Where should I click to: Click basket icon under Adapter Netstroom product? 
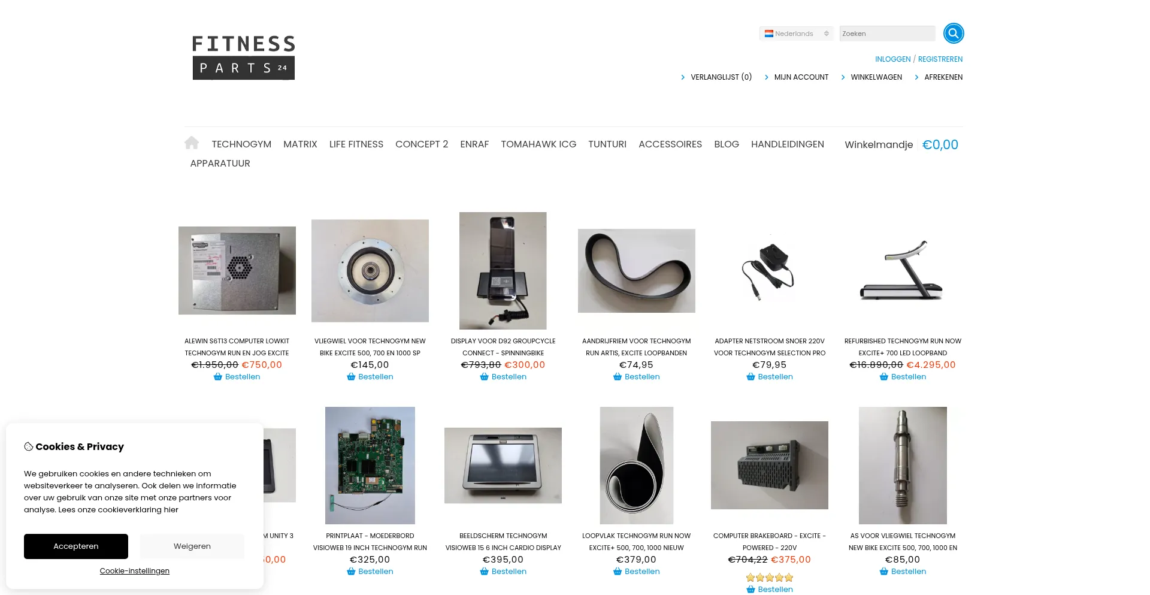click(750, 377)
